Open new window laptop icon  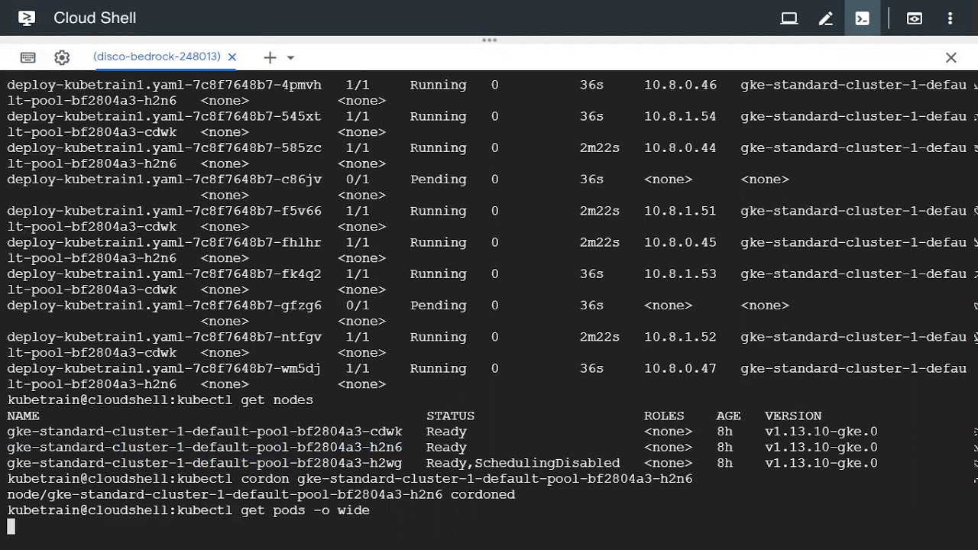[789, 18]
